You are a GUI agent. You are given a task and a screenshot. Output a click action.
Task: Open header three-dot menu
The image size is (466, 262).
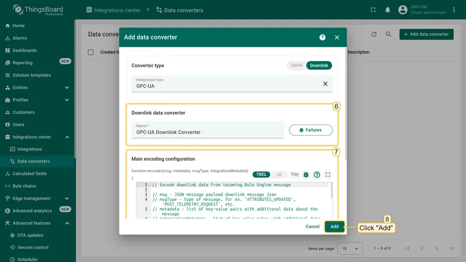pos(454,10)
